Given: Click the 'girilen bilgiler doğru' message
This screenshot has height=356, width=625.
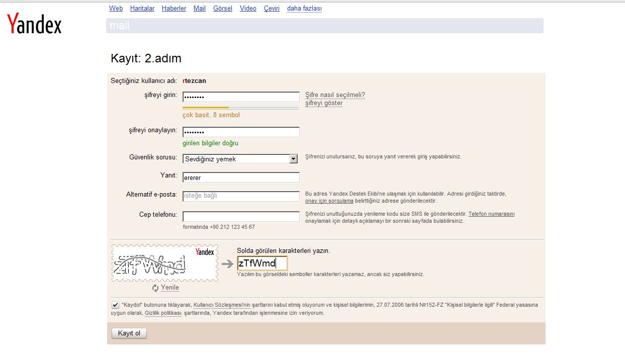Looking at the screenshot, I should pyautogui.click(x=210, y=143).
